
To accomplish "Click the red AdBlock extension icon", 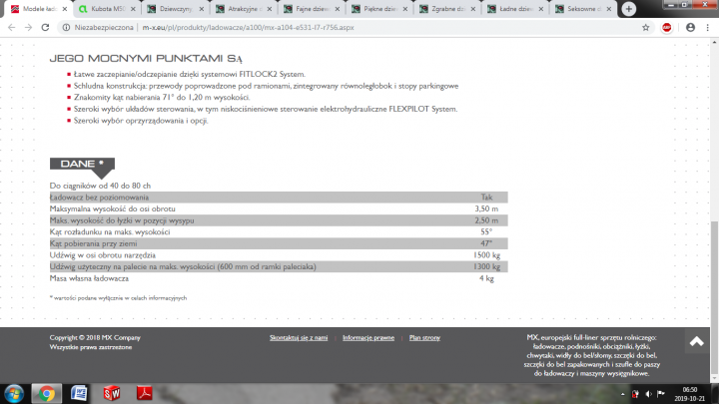I will coord(667,28).
